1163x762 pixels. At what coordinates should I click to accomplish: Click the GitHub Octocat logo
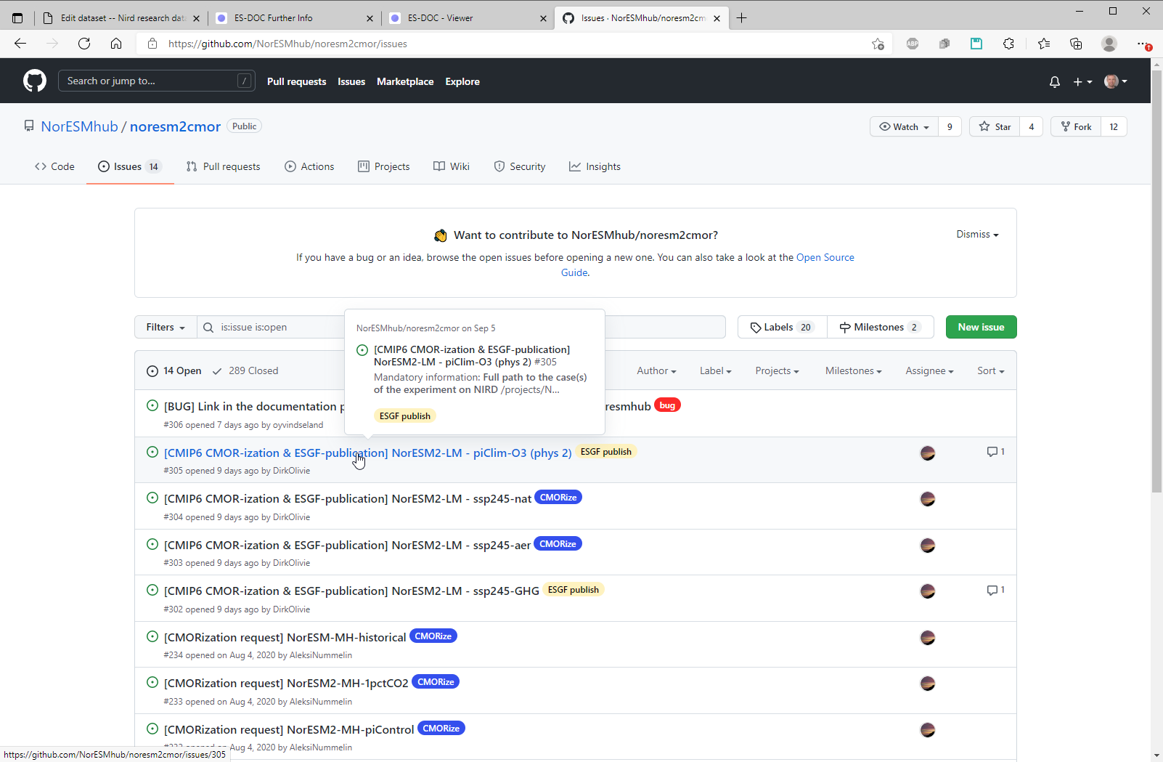[x=34, y=81]
